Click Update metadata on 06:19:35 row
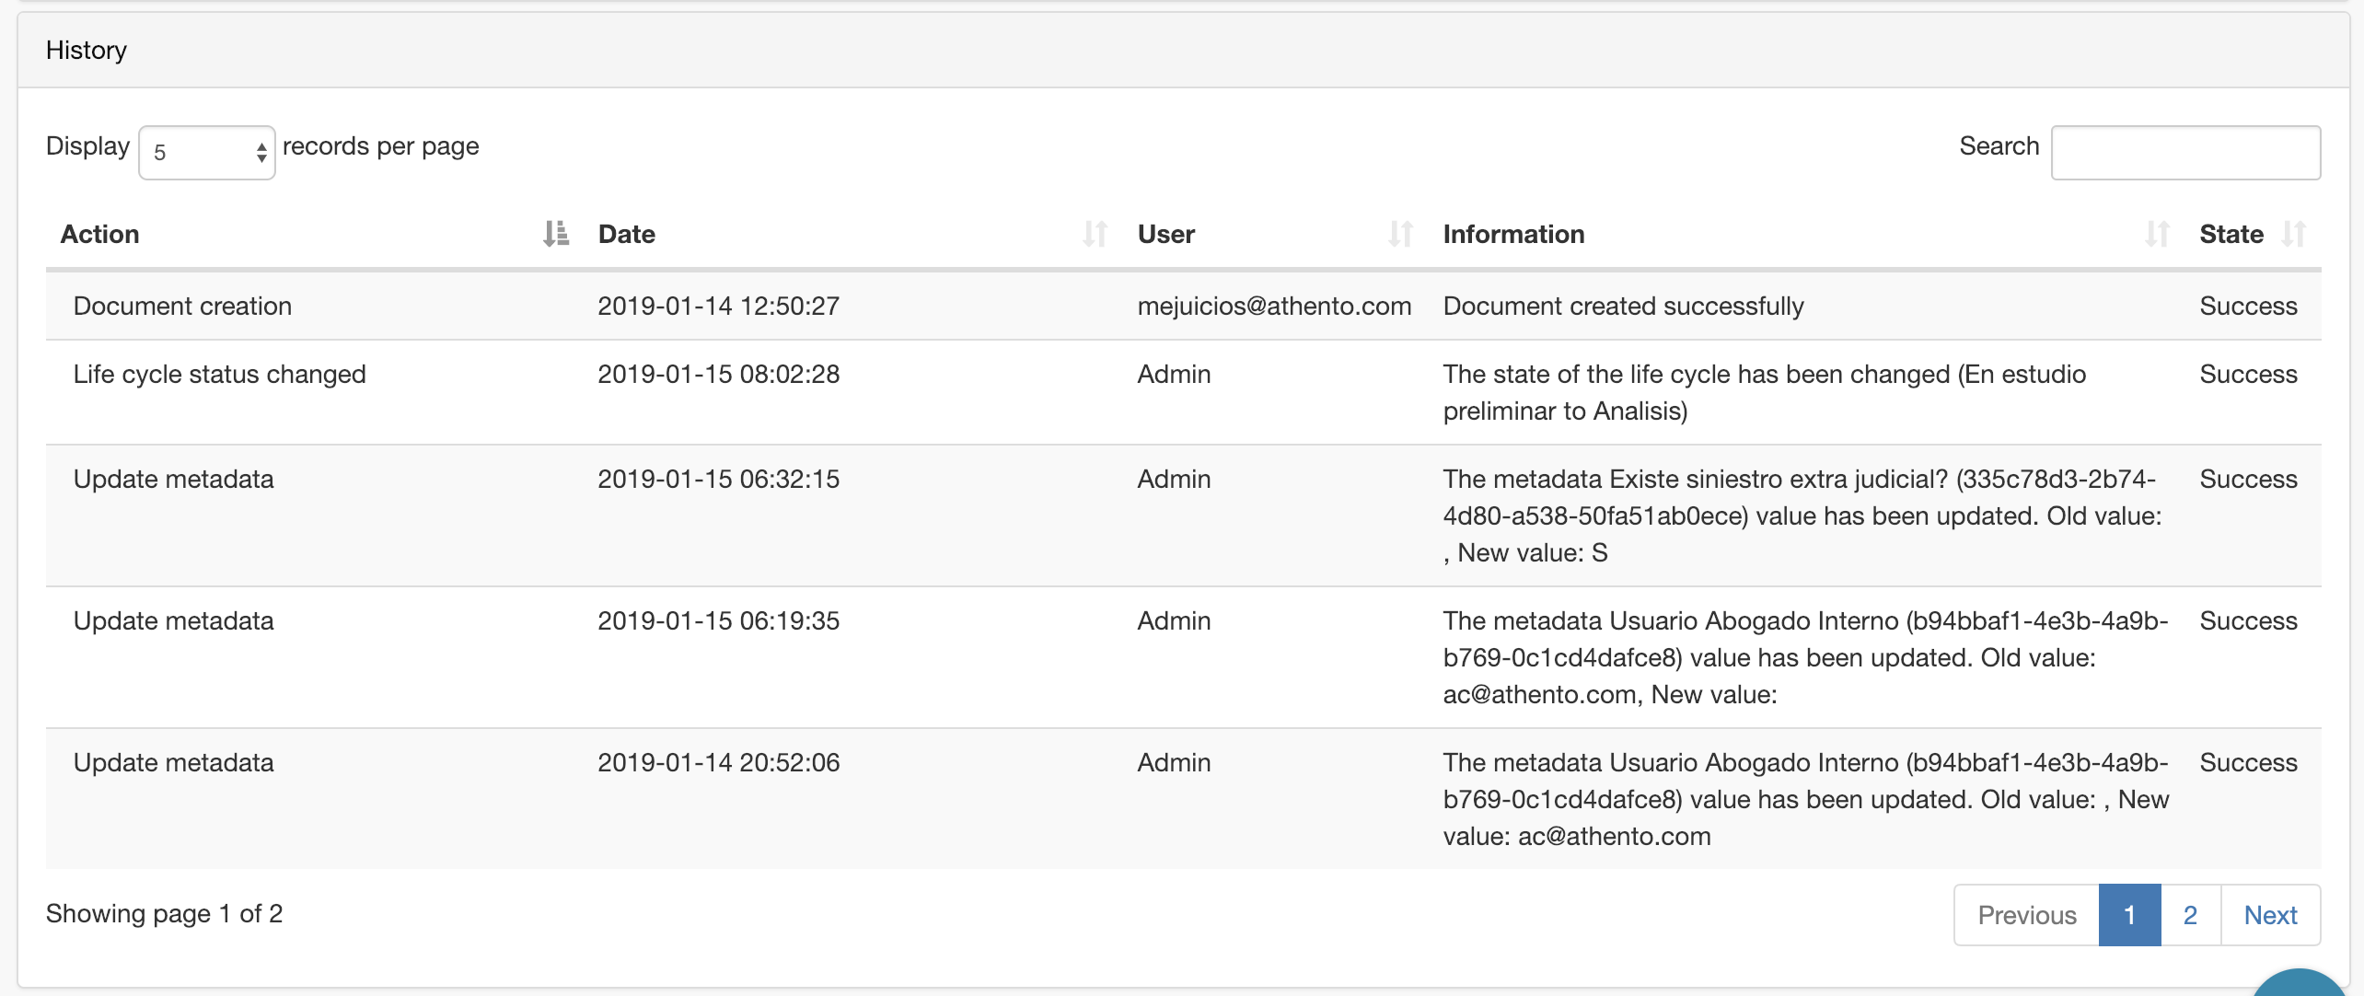2364x996 pixels. 173,620
